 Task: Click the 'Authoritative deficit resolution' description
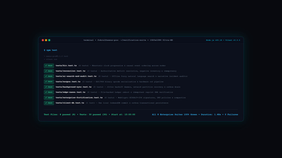click(x=139, y=71)
